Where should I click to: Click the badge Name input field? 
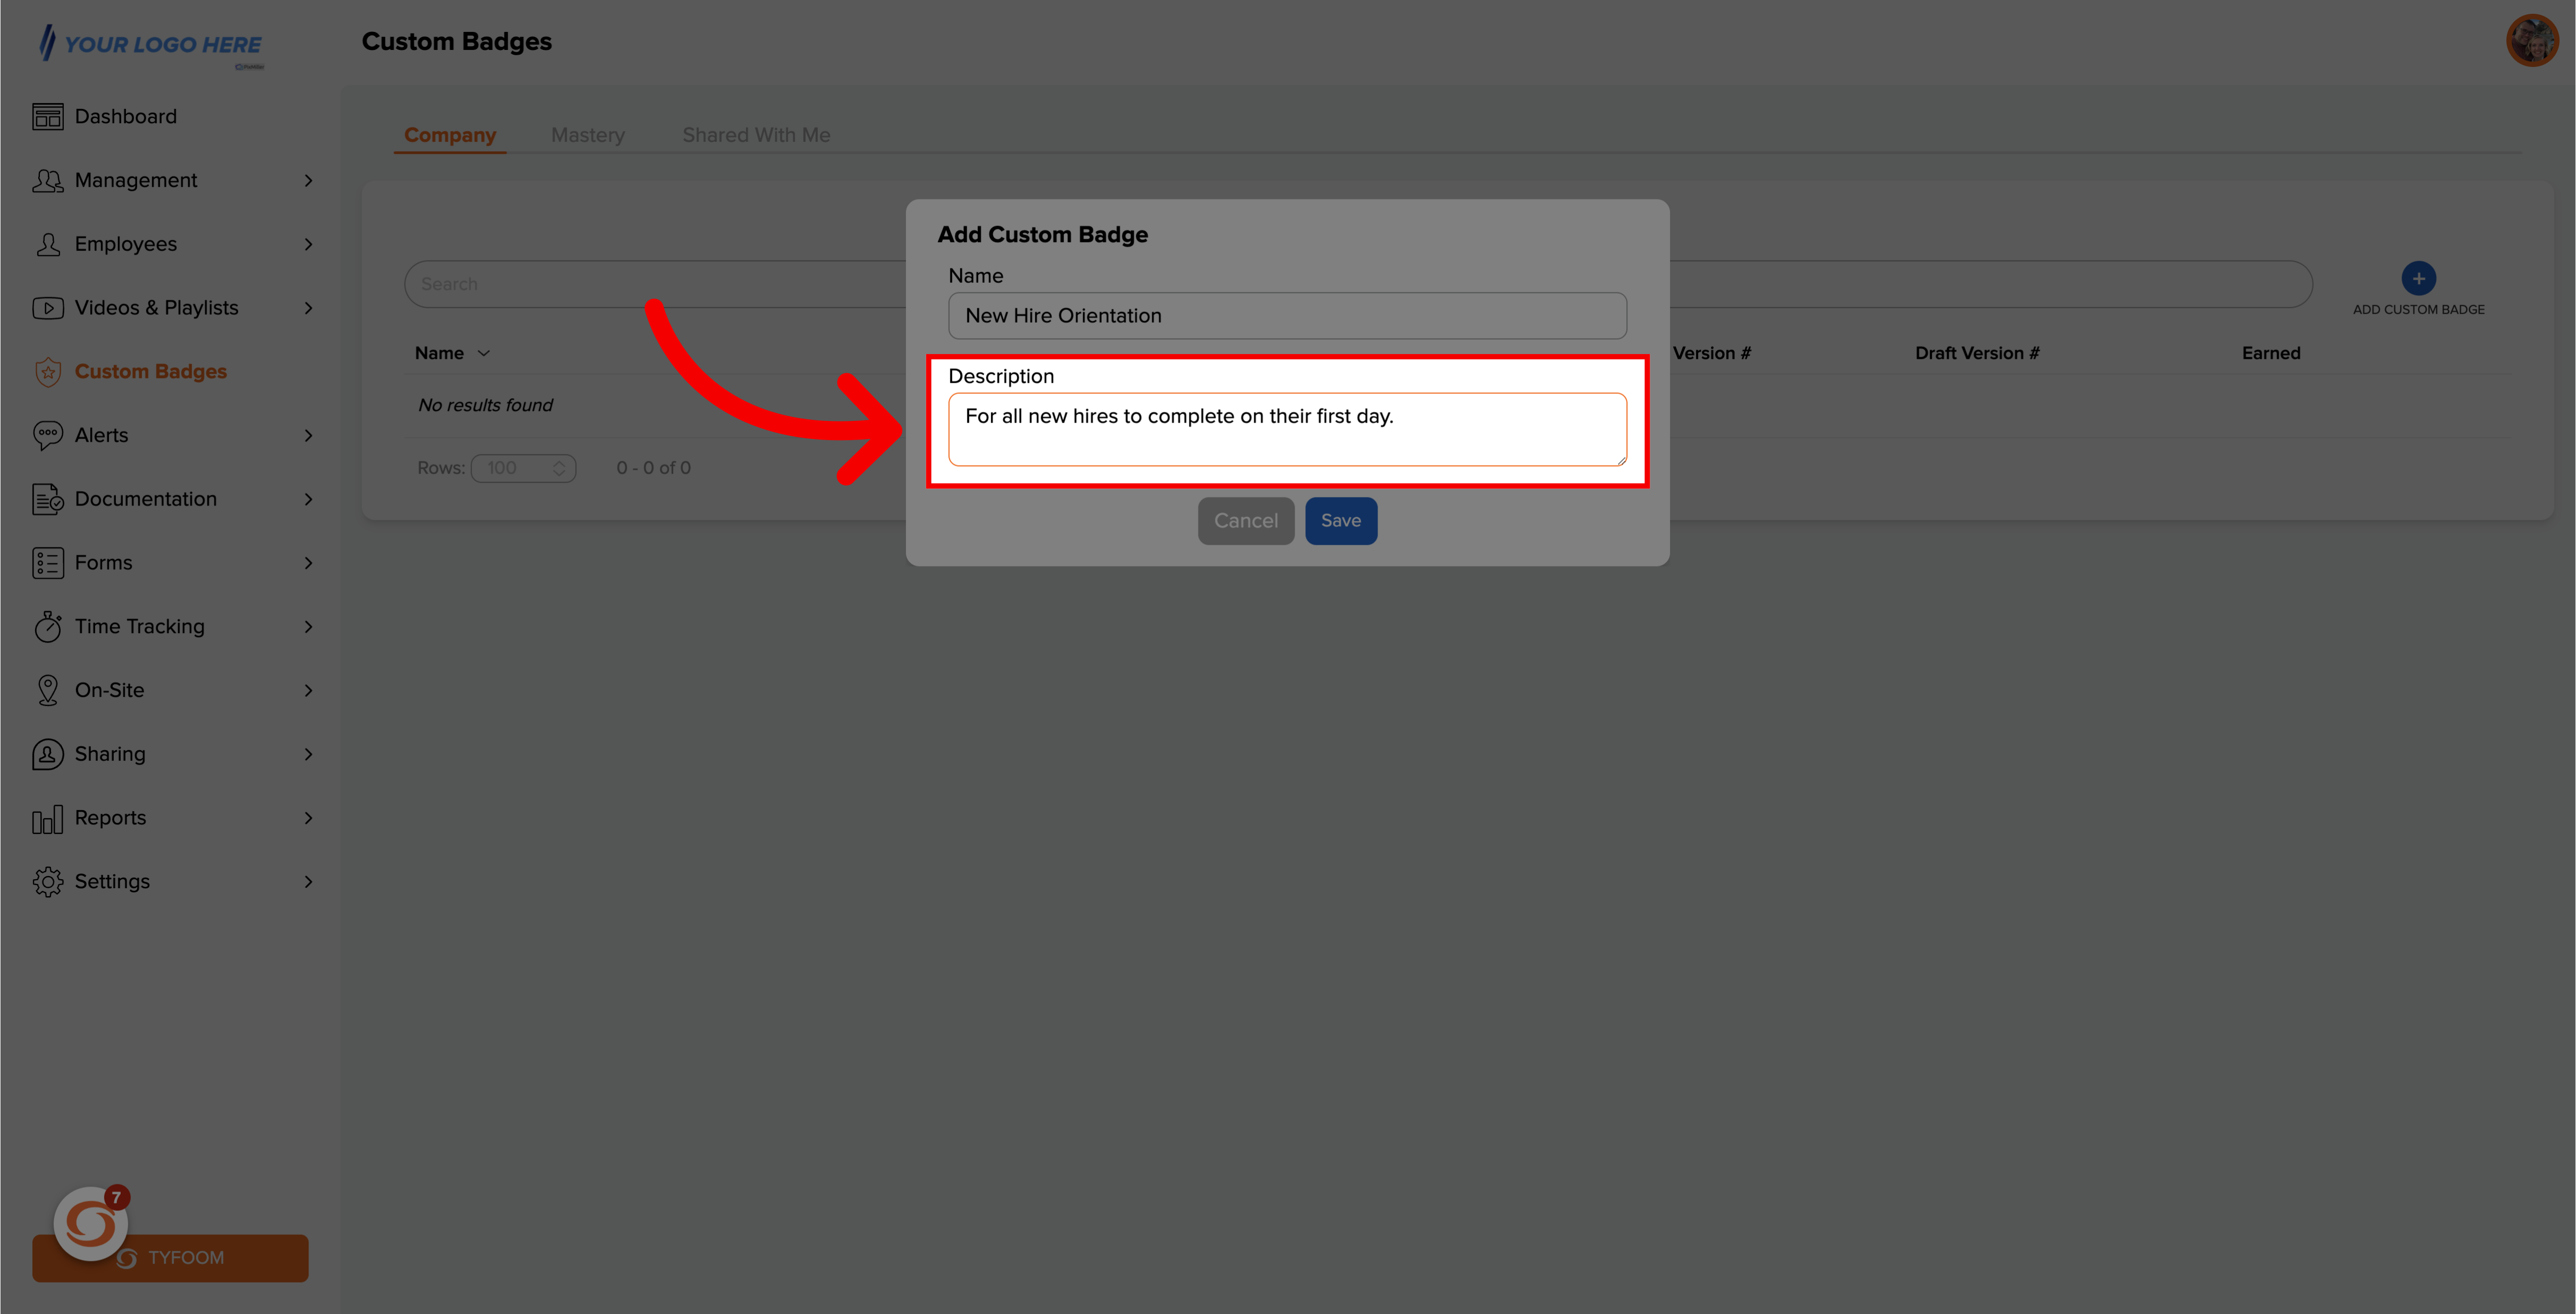1287,316
